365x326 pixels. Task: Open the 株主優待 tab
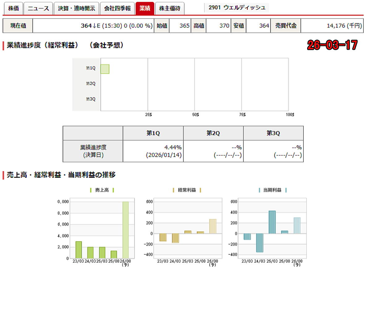pyautogui.click(x=170, y=8)
